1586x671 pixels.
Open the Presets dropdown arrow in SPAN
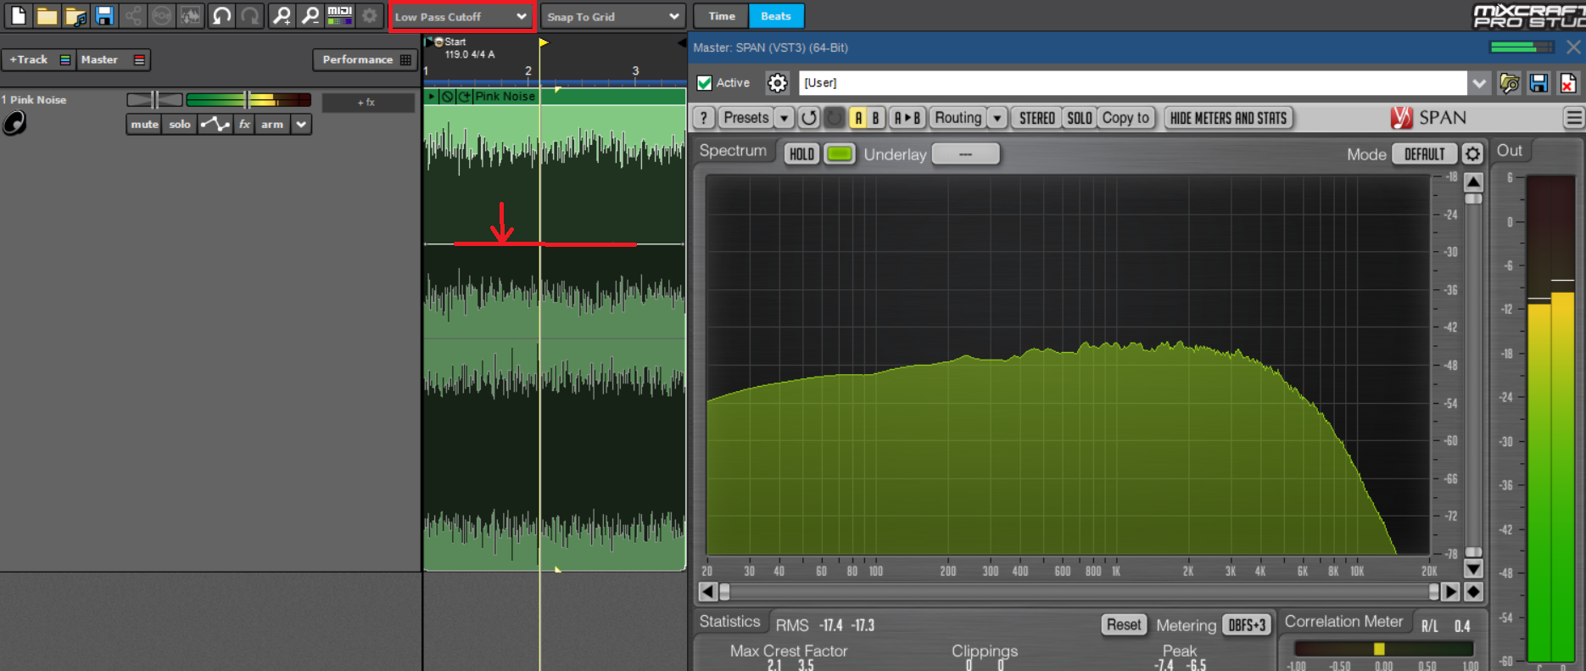(x=784, y=118)
